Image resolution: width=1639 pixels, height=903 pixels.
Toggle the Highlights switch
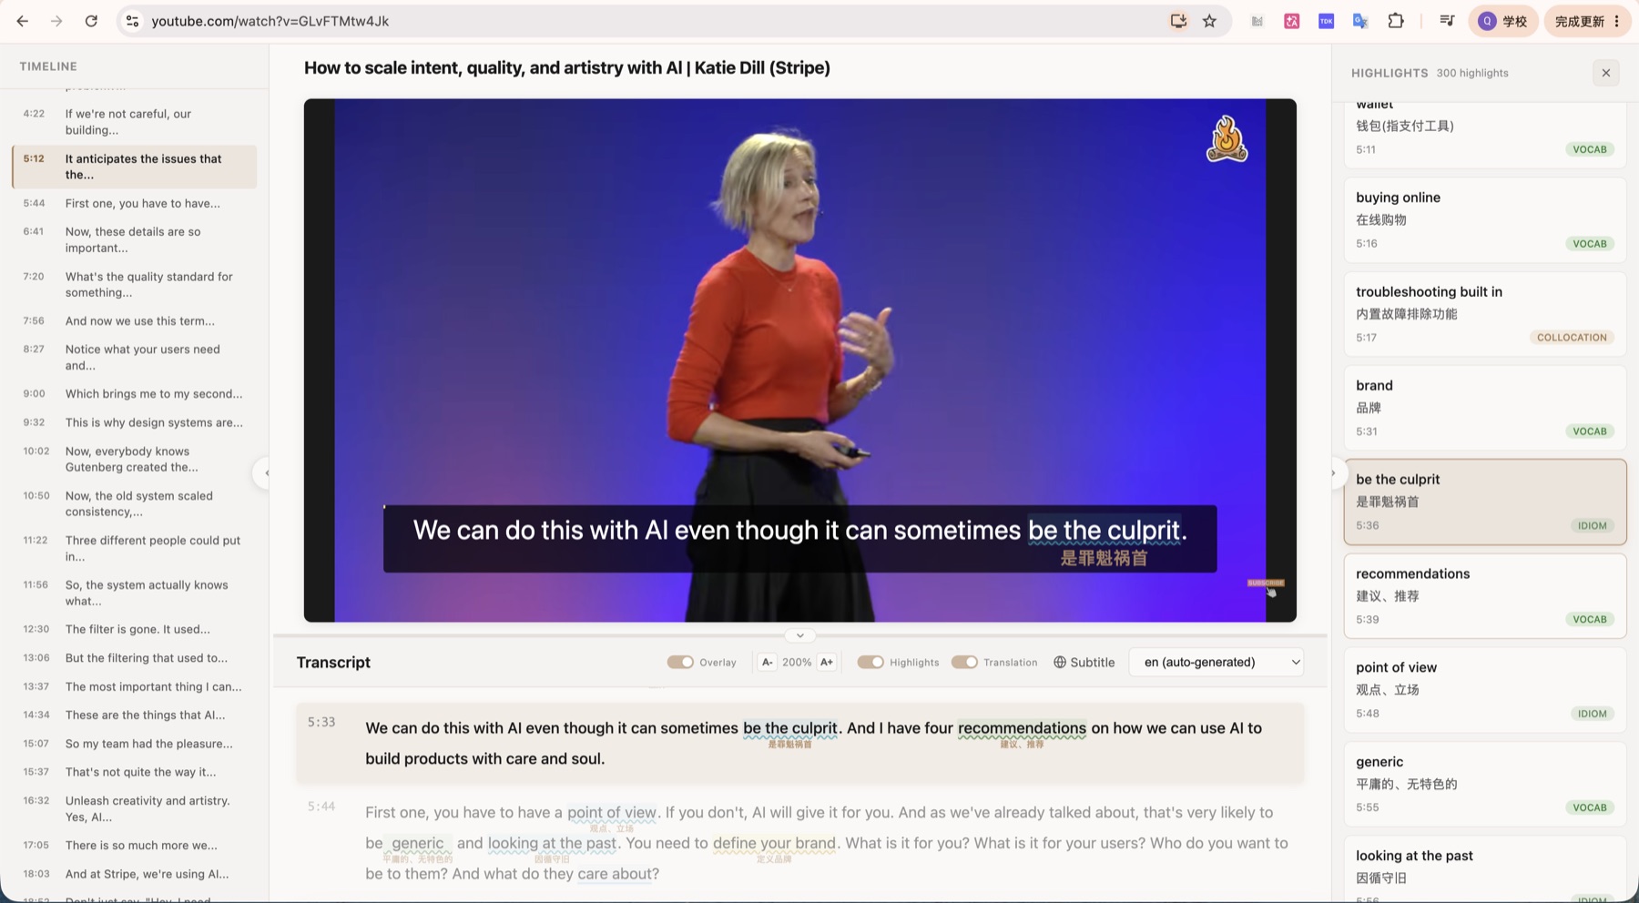(870, 662)
